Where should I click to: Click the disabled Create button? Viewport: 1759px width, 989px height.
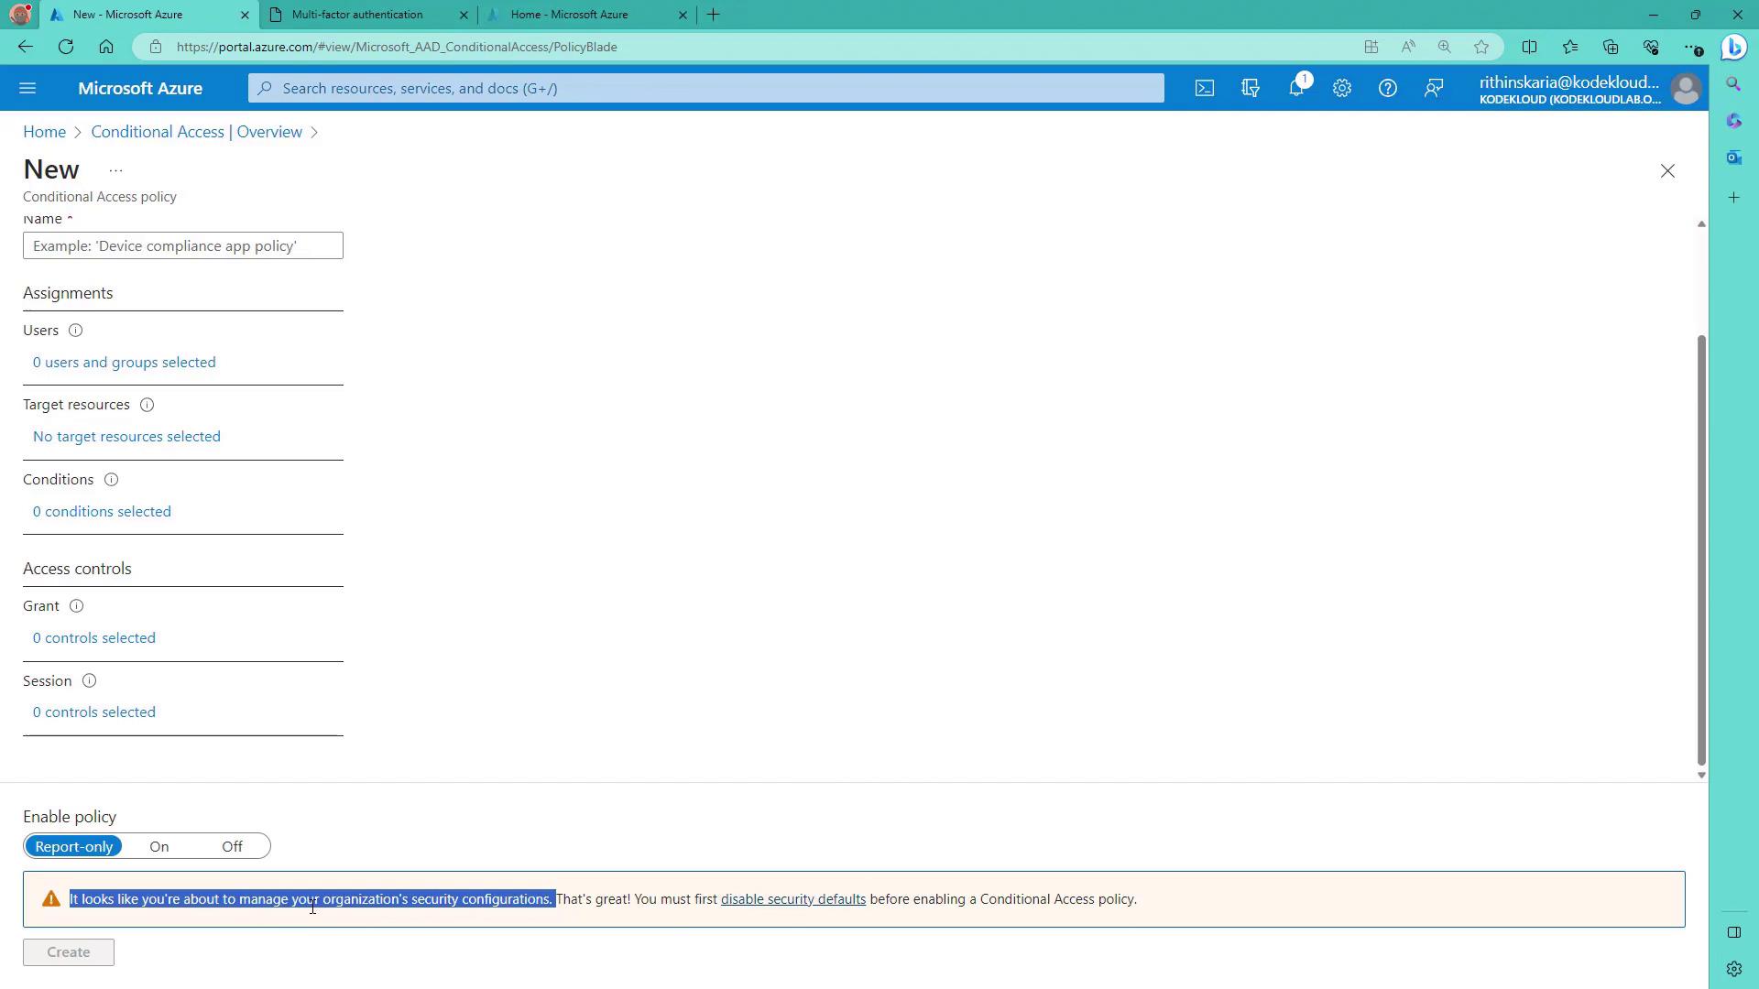69,952
